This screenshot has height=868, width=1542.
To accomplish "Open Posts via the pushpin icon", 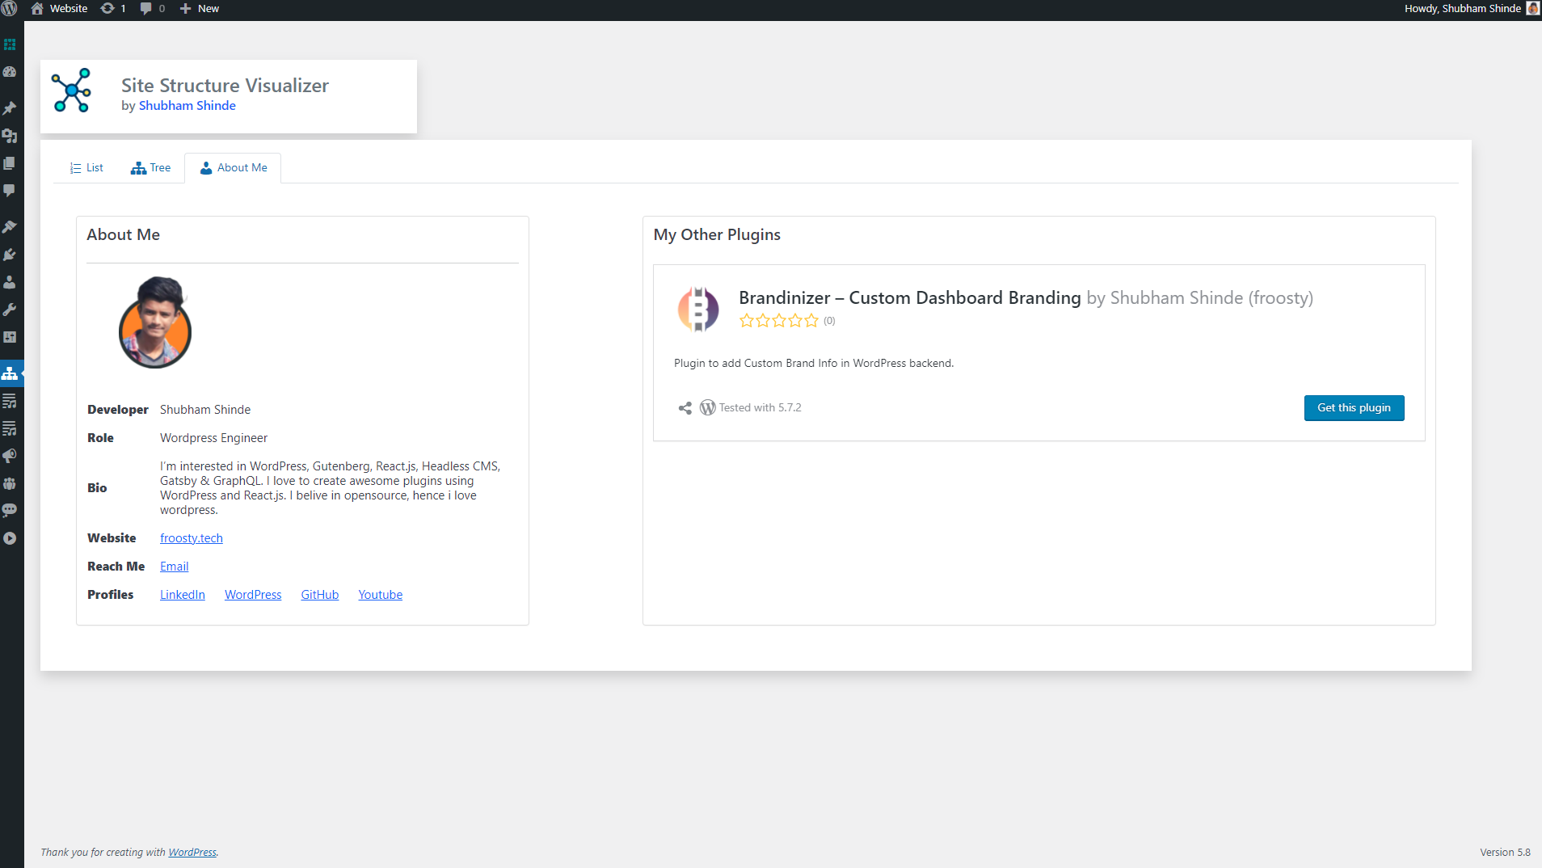I will click(10, 108).
